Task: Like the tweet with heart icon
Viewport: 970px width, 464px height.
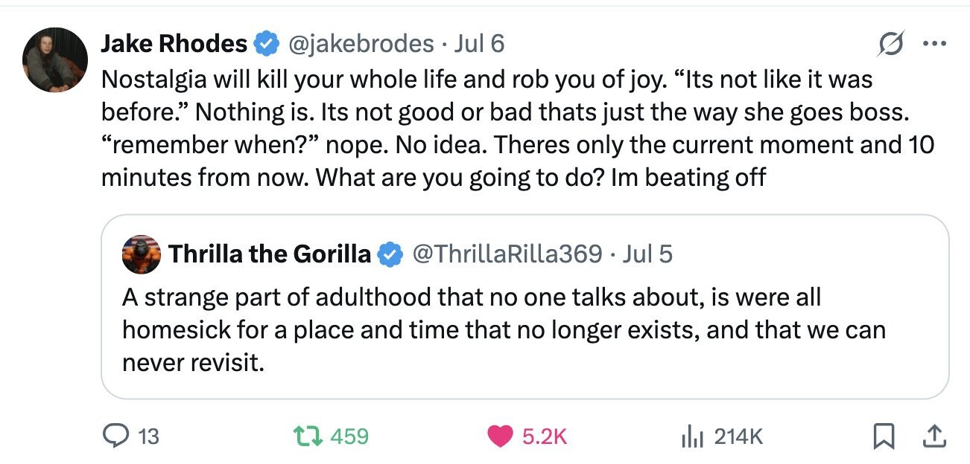Action: click(501, 436)
